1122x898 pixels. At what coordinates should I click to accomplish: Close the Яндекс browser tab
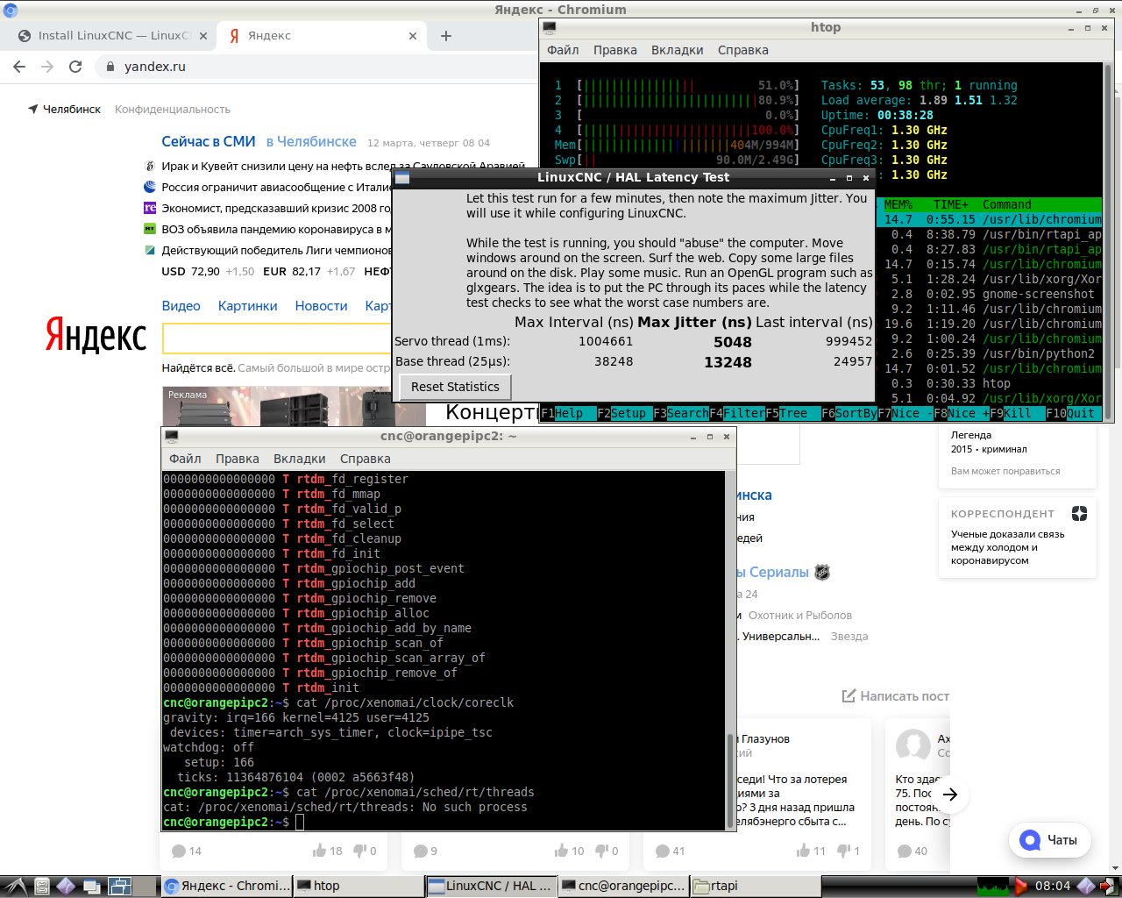pos(413,36)
